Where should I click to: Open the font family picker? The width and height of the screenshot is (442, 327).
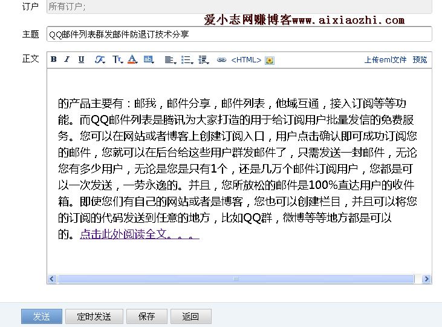(100, 59)
